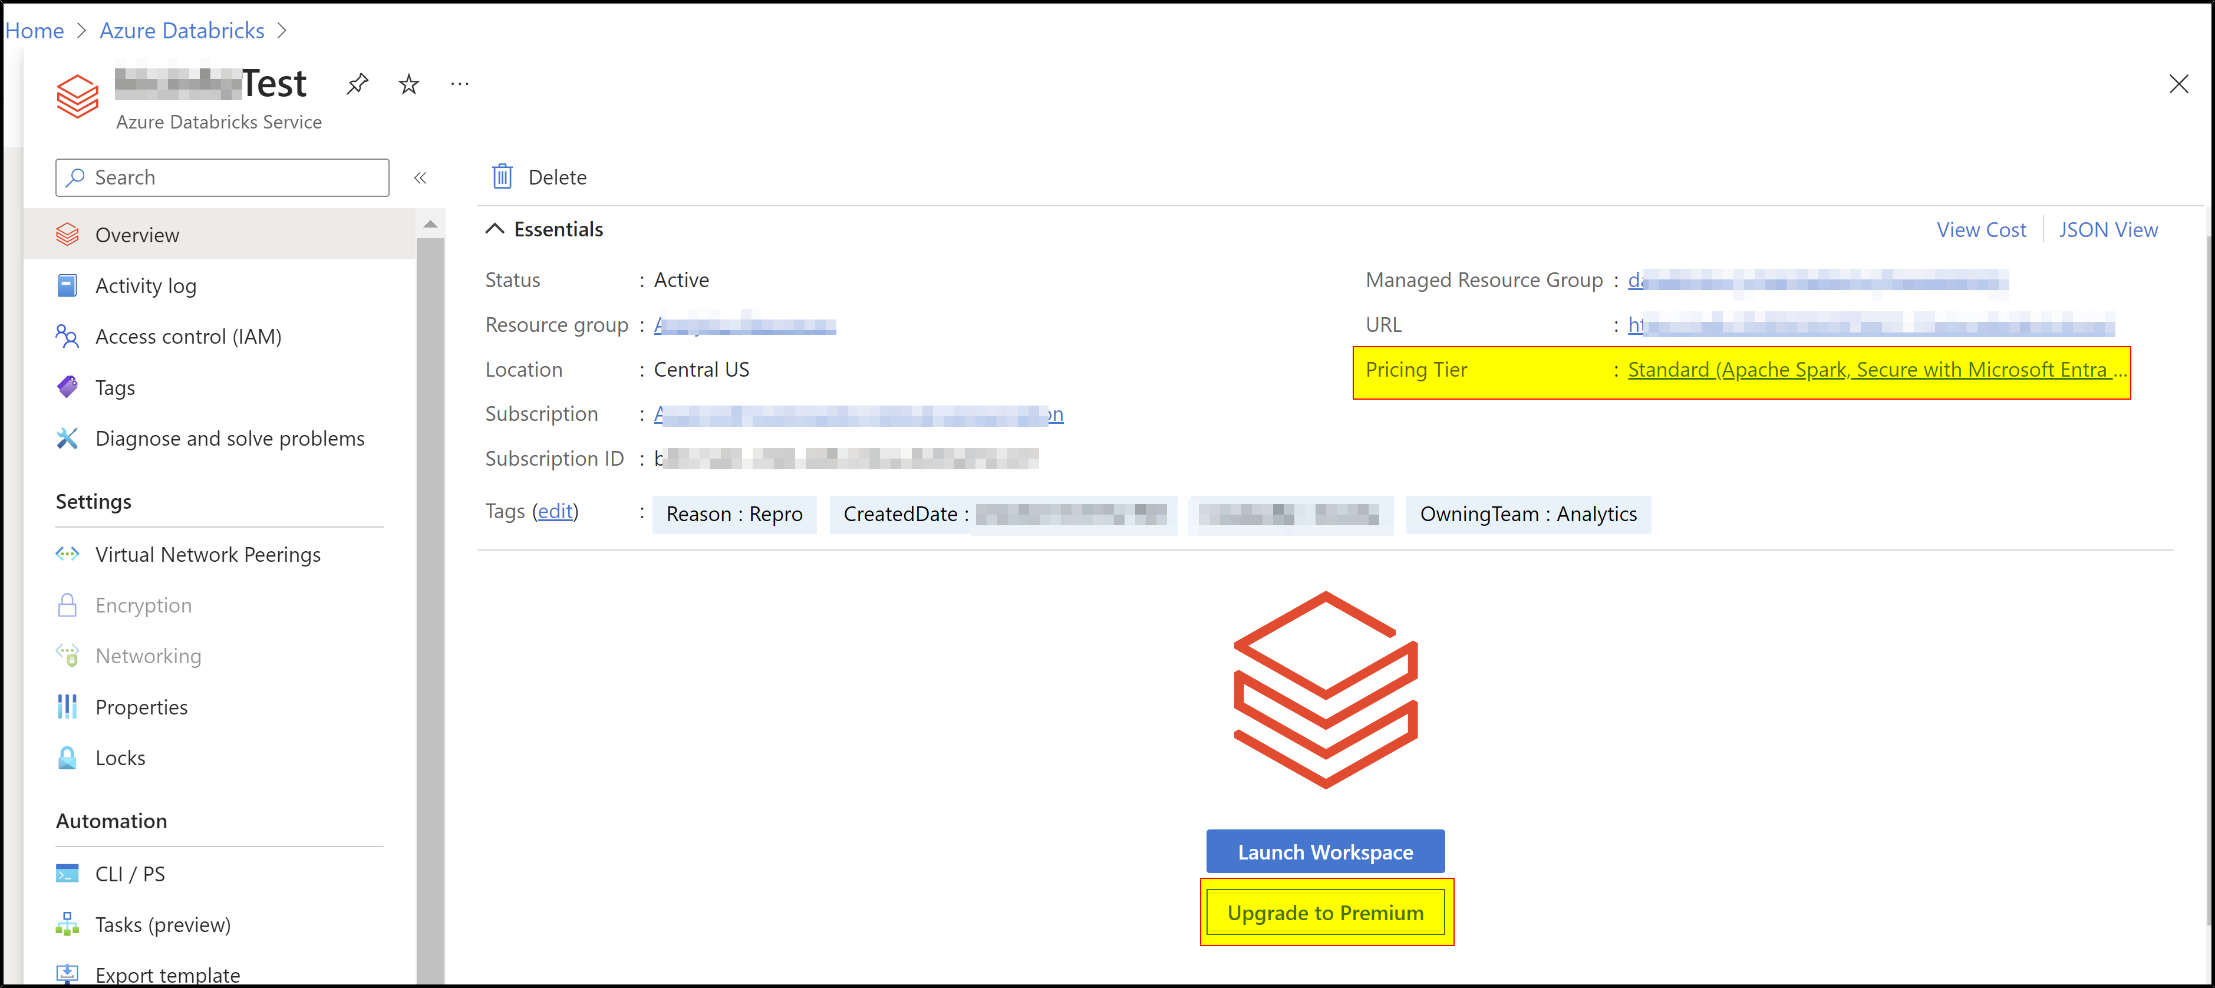This screenshot has width=2215, height=988.
Task: Click the Activity log icon
Action: pos(67,285)
